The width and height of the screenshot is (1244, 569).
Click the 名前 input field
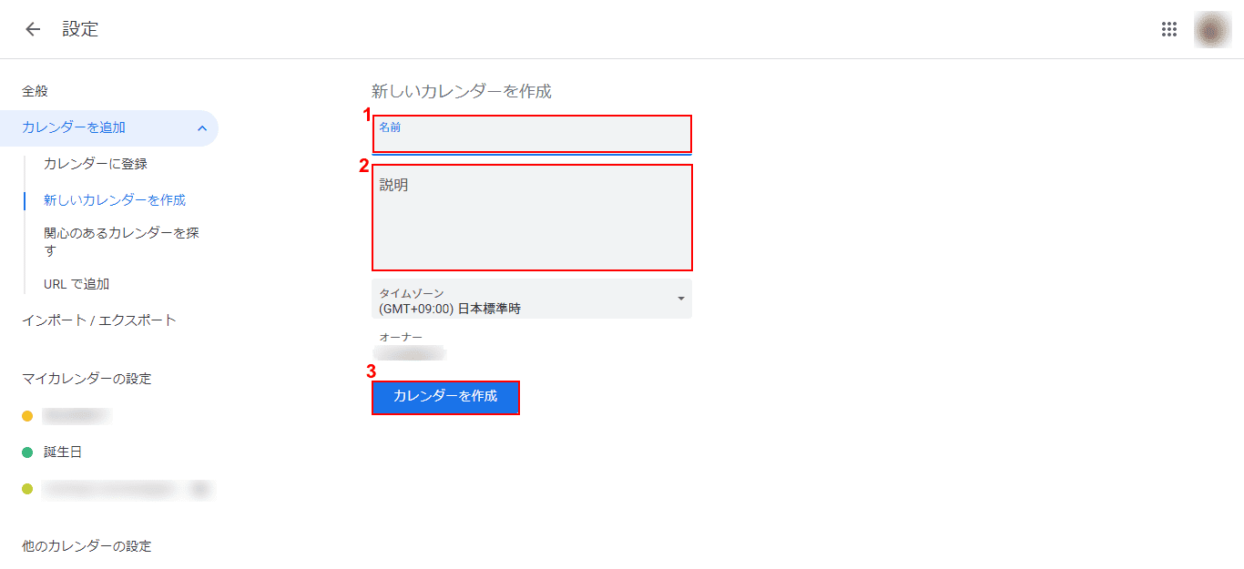click(532, 135)
